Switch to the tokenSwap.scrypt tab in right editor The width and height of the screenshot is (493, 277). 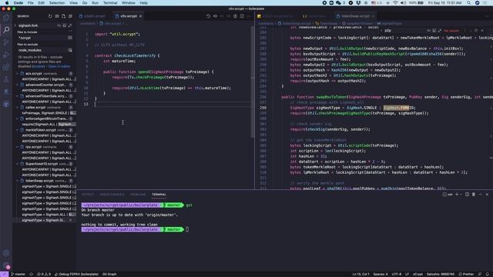tap(355, 16)
